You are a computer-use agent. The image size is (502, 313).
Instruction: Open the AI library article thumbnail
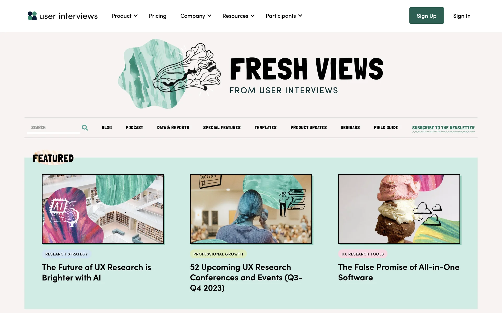pos(103,209)
